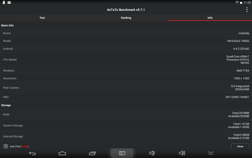Tap the home navigation button
The image size is (252, 158).
(x=62, y=153)
